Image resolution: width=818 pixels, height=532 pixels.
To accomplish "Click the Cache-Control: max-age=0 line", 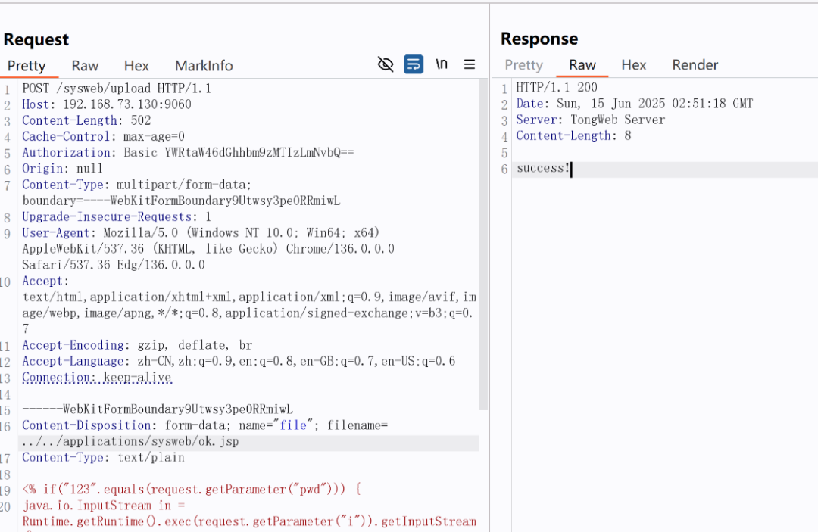I will click(x=103, y=136).
